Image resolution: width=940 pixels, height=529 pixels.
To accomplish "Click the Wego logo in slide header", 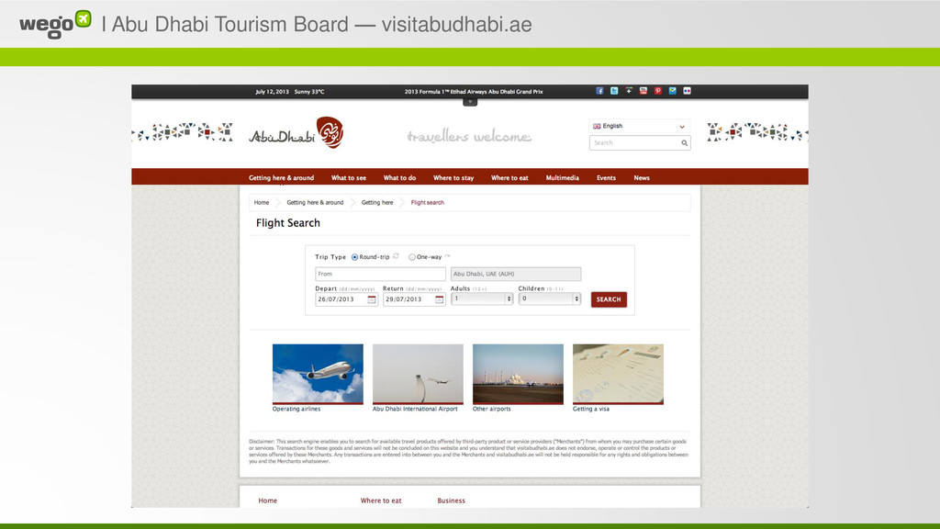I will coord(55,24).
